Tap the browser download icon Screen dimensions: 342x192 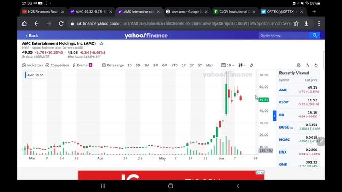tap(306, 23)
